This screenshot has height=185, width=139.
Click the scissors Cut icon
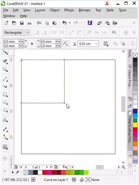tap(39, 23)
